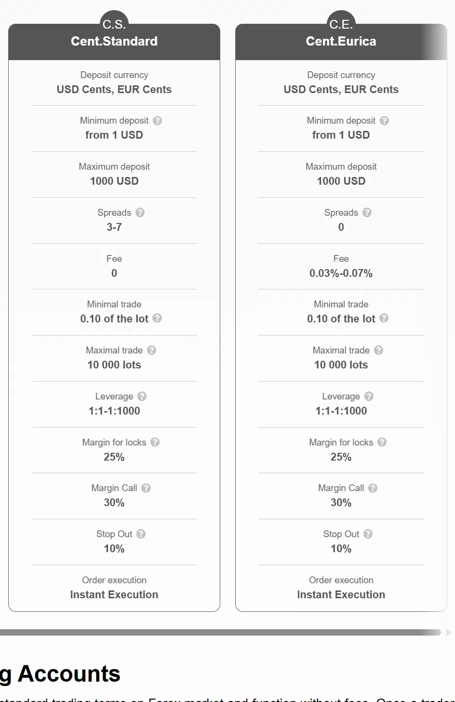Click the scrollbar right arrow
Screen dimensions: 455x702
tap(448, 632)
